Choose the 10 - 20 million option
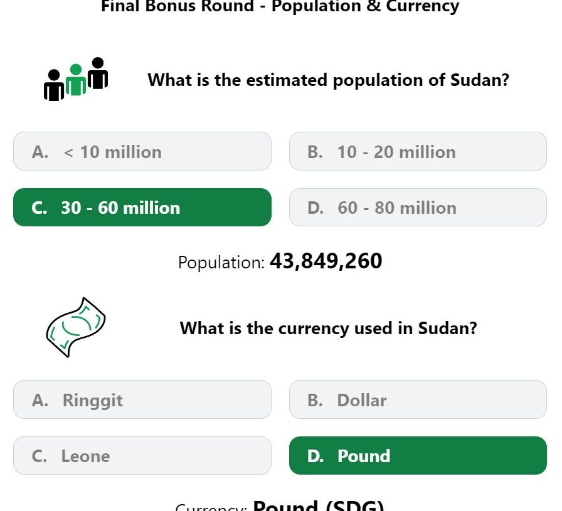The height and width of the screenshot is (511, 562). [418, 151]
